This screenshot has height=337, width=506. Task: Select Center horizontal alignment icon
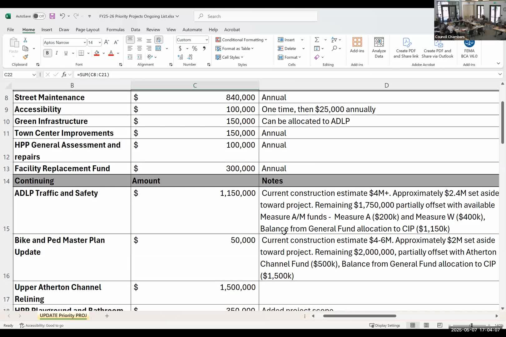(139, 48)
